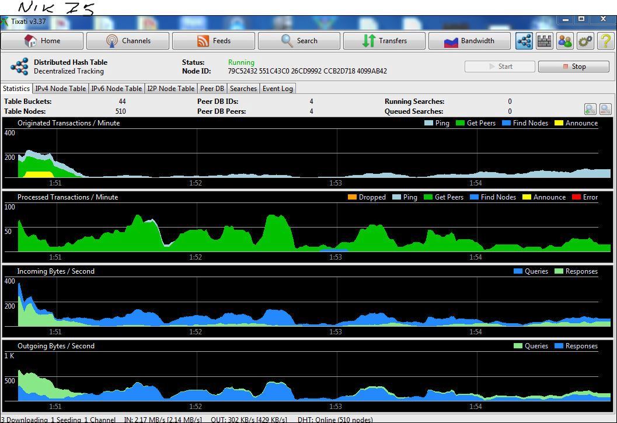Stop the DHT with the Stop button
Image resolution: width=617 pixels, height=423 pixels.
point(574,67)
